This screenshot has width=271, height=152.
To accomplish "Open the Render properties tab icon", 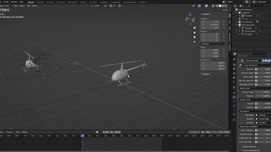I will [234, 65].
